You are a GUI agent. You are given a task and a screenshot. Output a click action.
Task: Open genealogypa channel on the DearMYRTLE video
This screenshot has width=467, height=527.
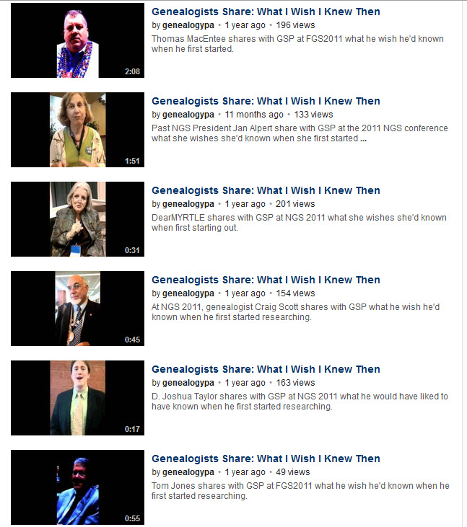click(x=188, y=204)
